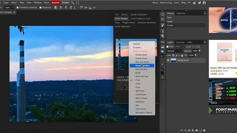Open the Character panel icon
The height and width of the screenshot is (133, 237).
(163, 31)
